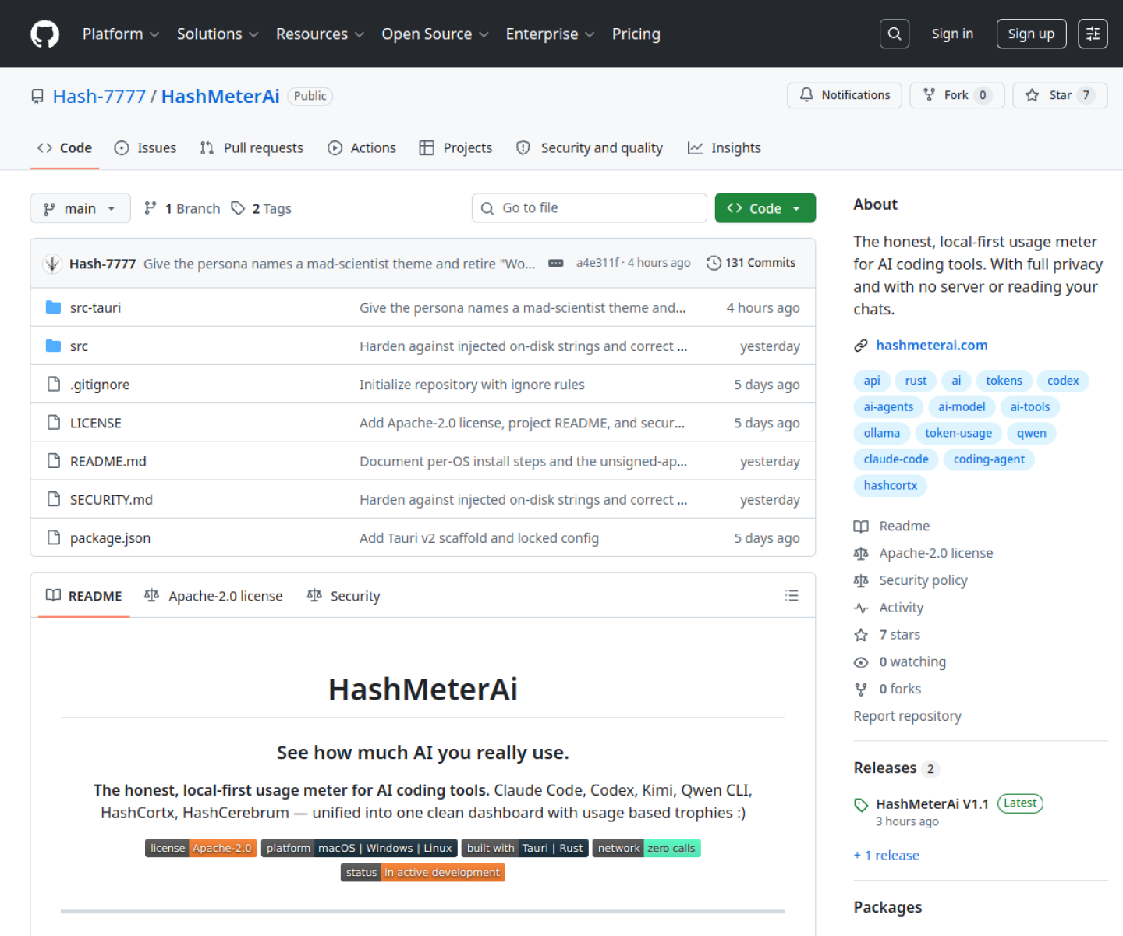The height and width of the screenshot is (936, 1123).
Task: Click the src folder icon
Action: pyautogui.click(x=53, y=346)
